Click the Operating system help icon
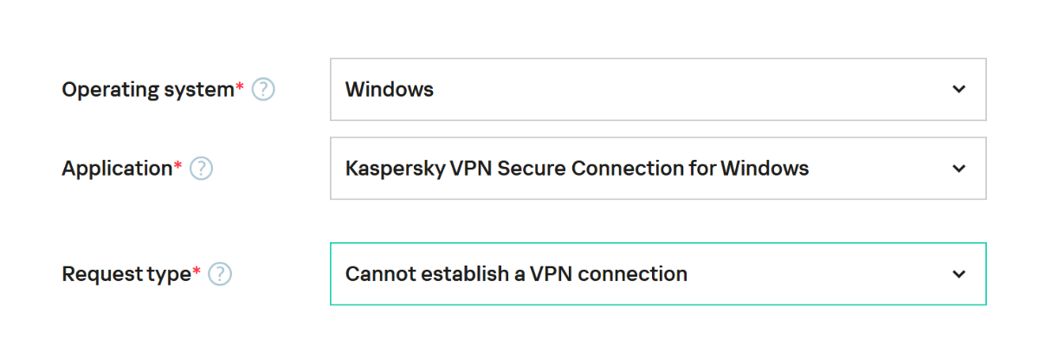This screenshot has height=352, width=1039. coord(263,89)
